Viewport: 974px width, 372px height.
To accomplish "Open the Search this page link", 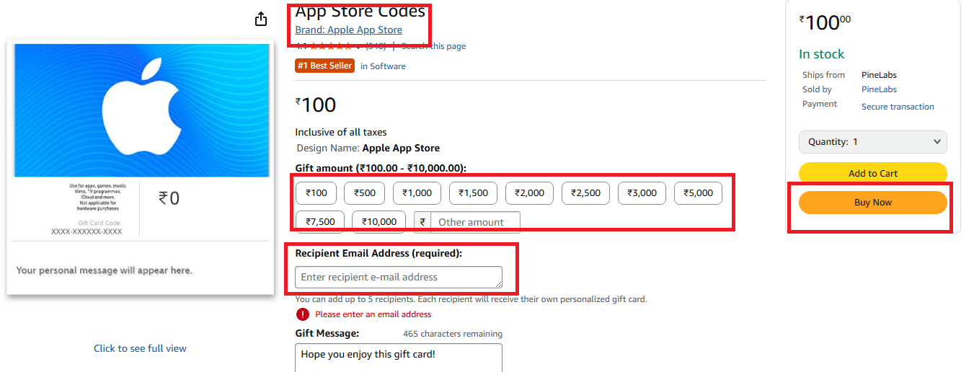I will point(433,46).
